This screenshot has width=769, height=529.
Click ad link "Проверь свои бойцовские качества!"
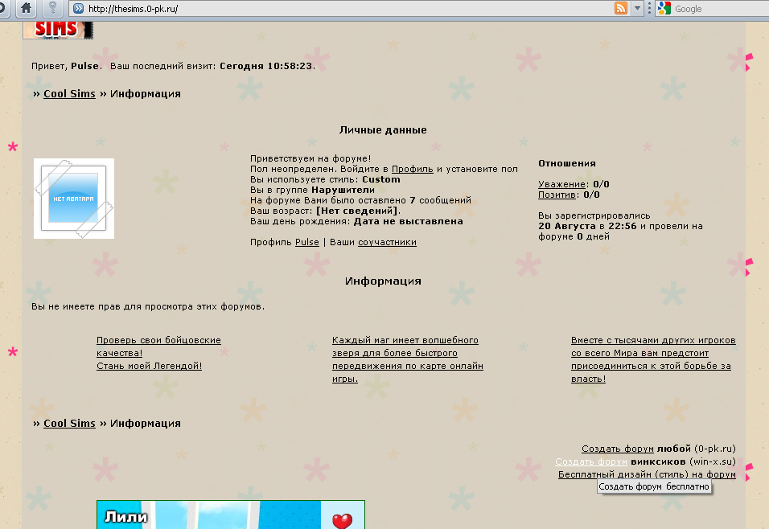point(158,347)
